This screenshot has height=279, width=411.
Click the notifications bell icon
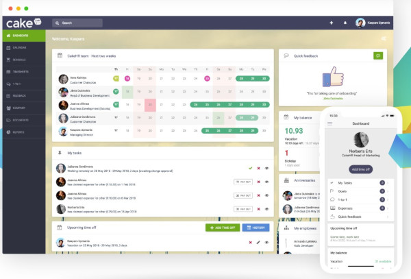click(345, 23)
